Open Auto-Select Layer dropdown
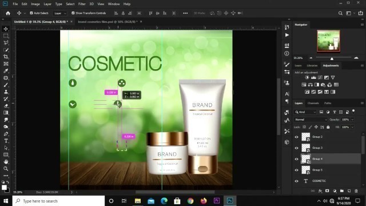 click(x=60, y=13)
